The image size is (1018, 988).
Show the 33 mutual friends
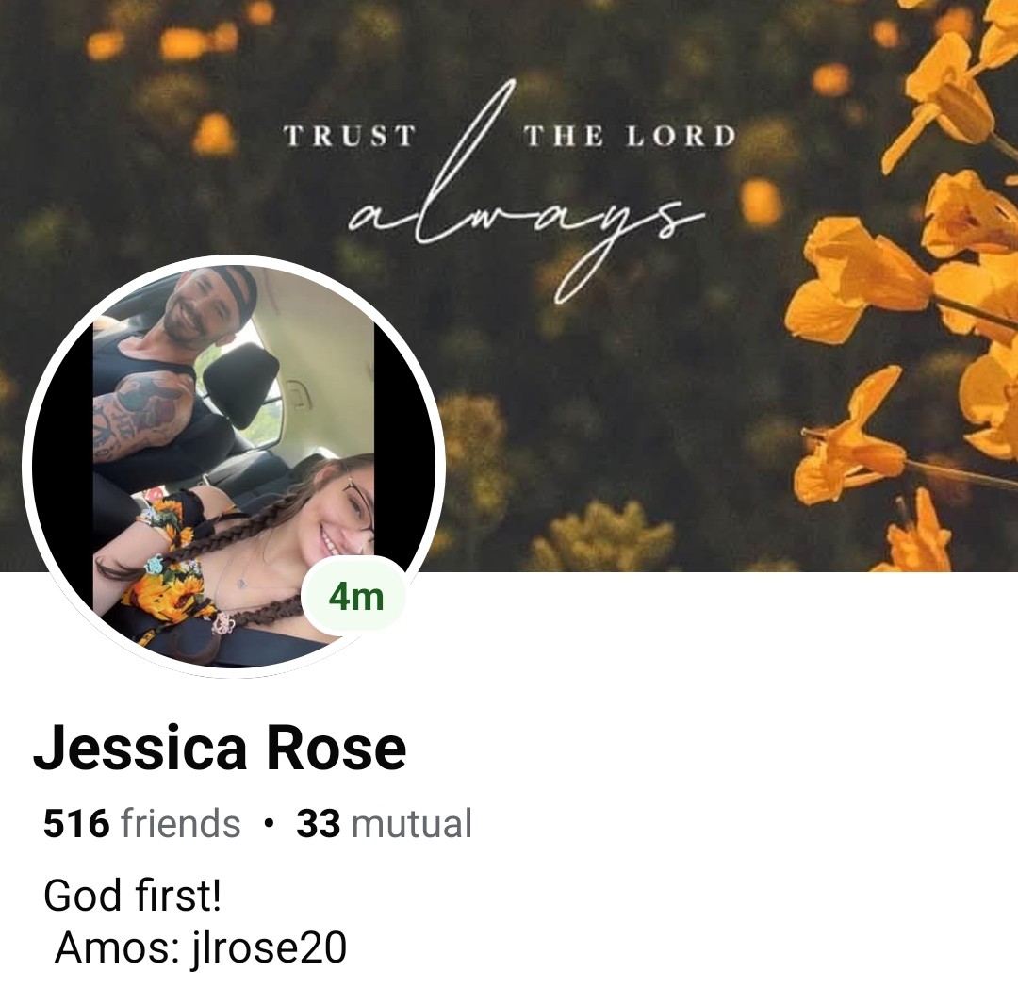tap(384, 823)
